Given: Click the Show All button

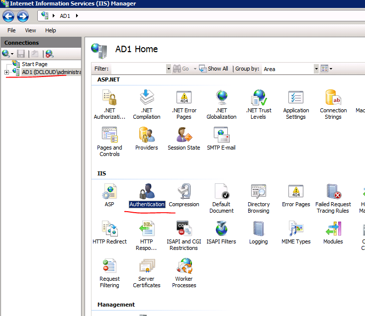Looking at the screenshot, I should point(213,69).
